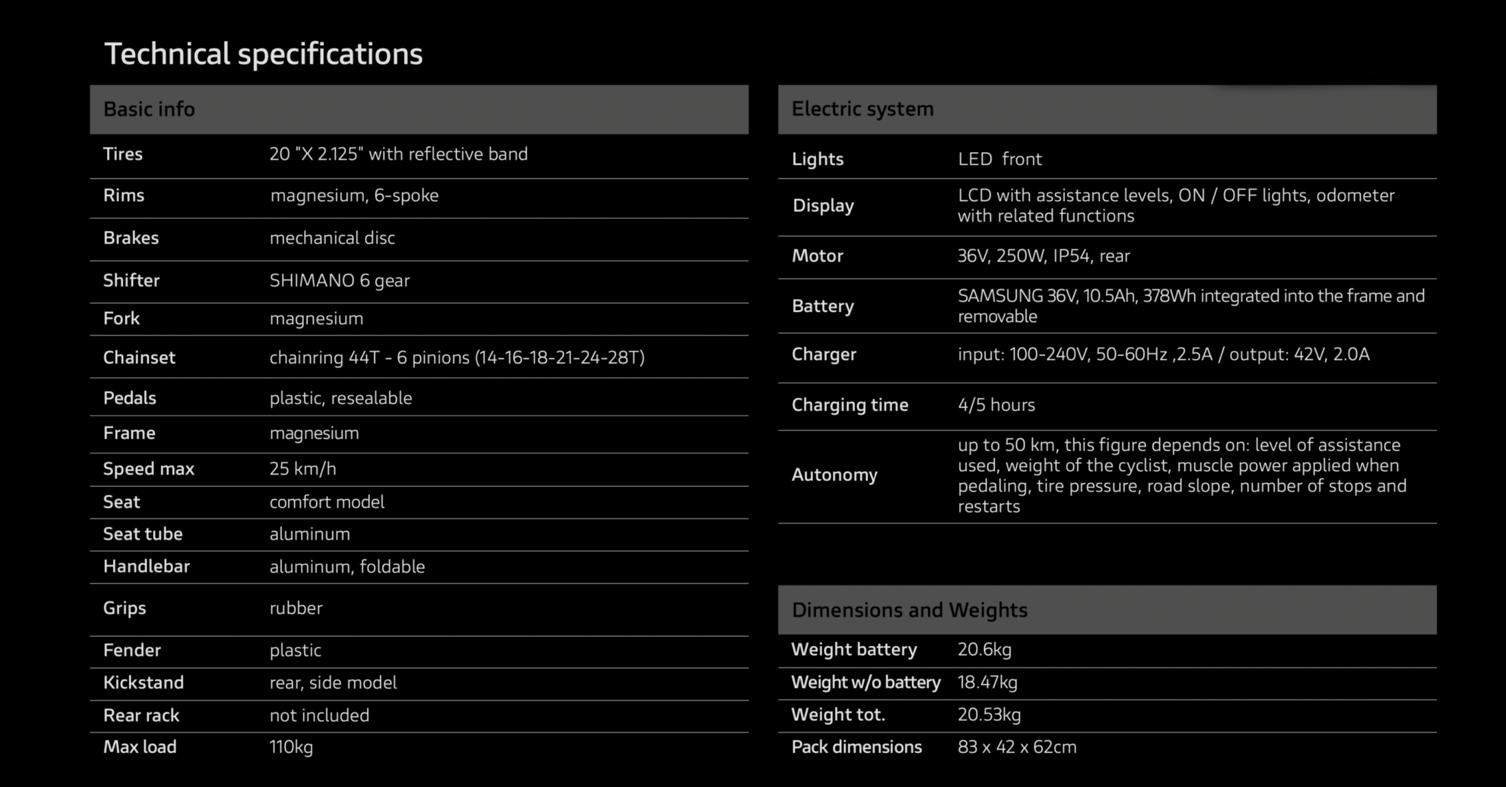The width and height of the screenshot is (1506, 787).
Task: Click the Lights row label
Action: point(818,159)
